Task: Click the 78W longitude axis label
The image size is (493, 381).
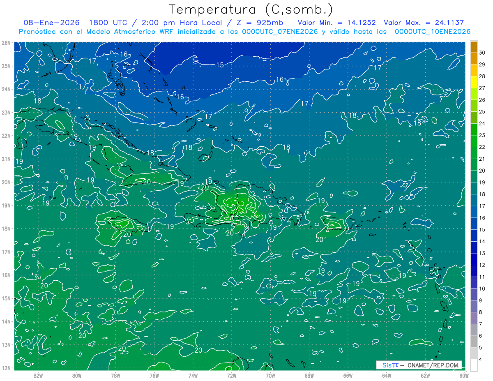Action: point(115,375)
